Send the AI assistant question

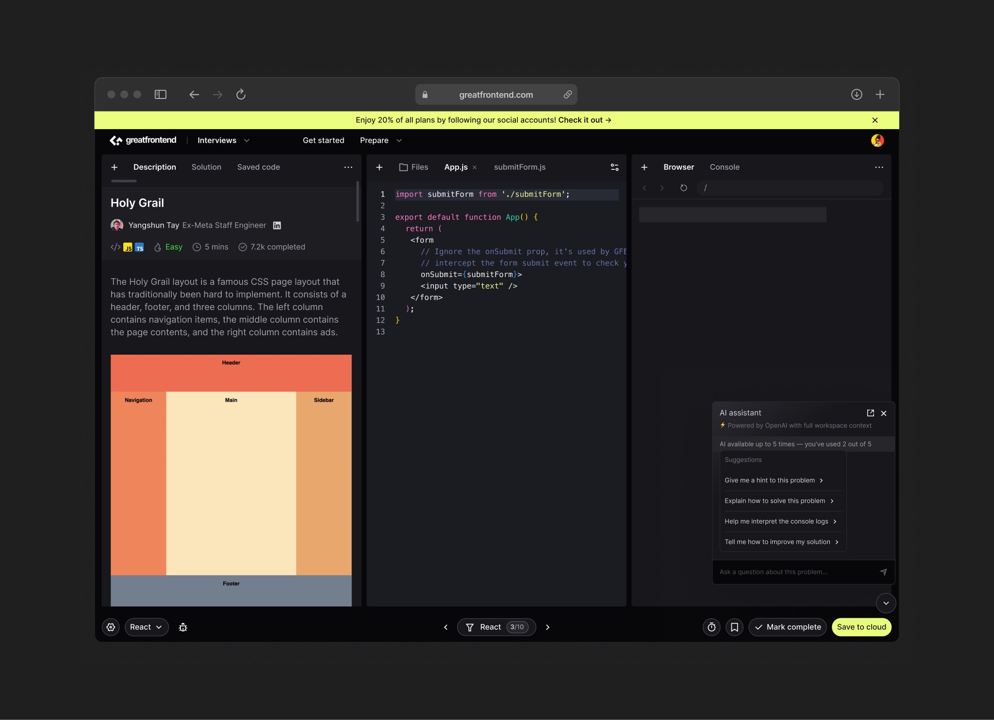(x=883, y=572)
